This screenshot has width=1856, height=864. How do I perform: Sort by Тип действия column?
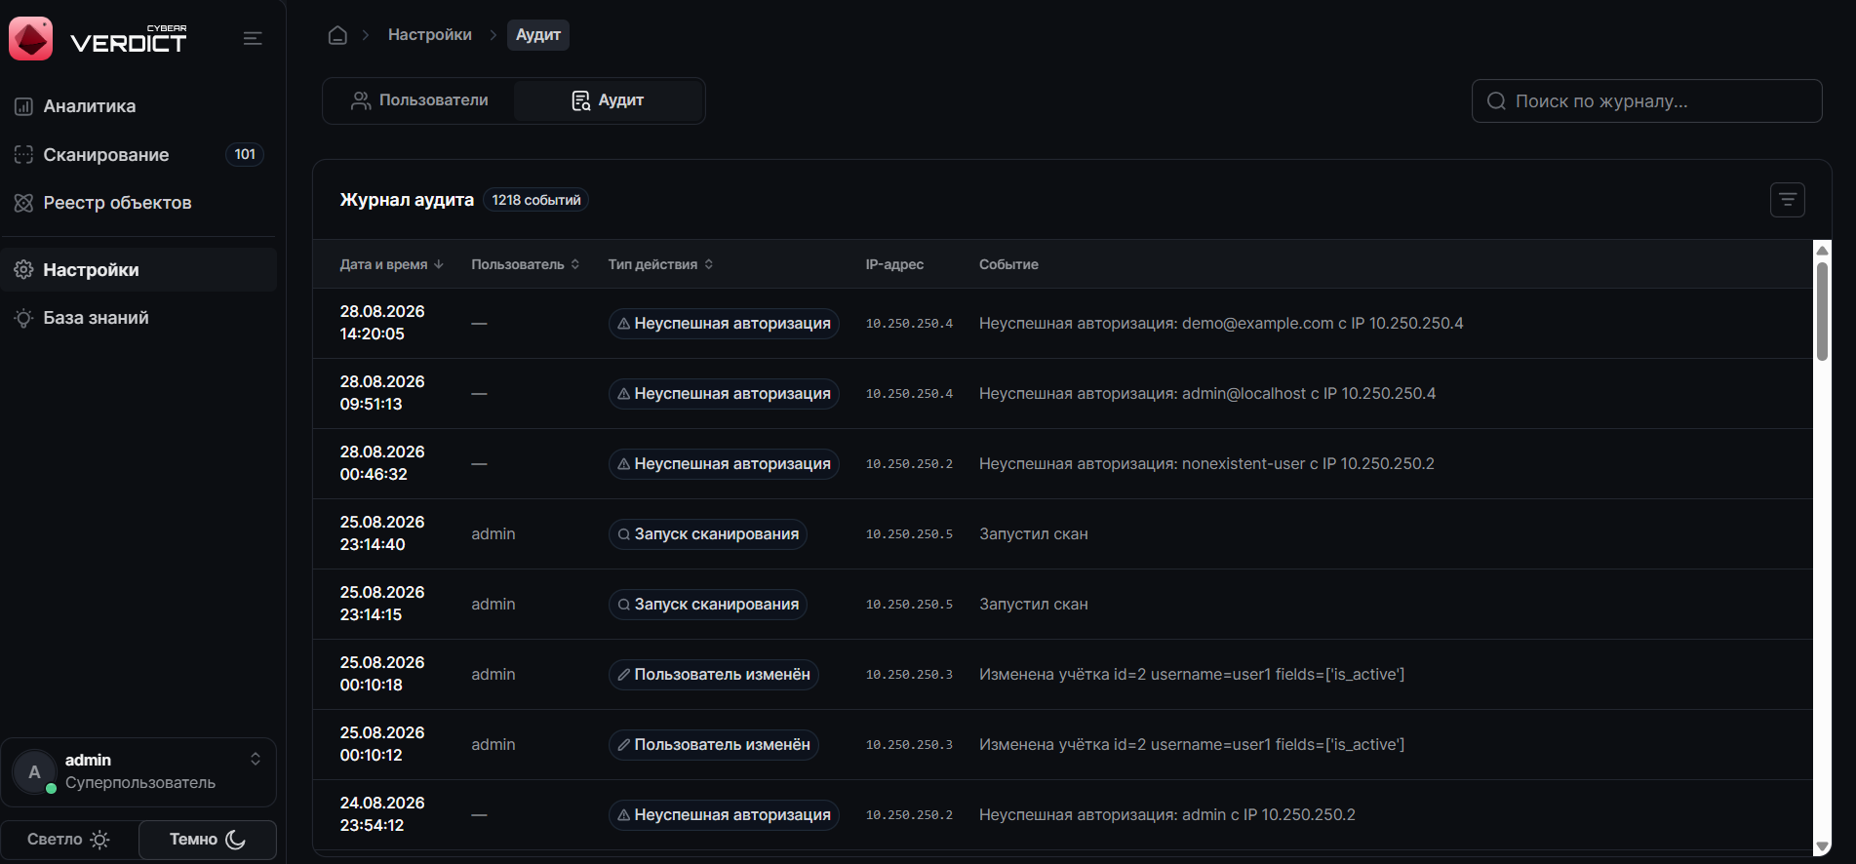[x=661, y=264]
